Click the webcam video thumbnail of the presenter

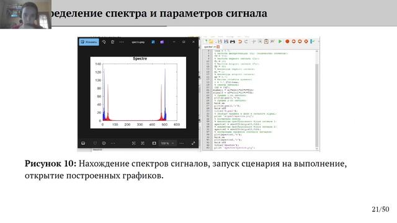pyautogui.click(x=25, y=14)
